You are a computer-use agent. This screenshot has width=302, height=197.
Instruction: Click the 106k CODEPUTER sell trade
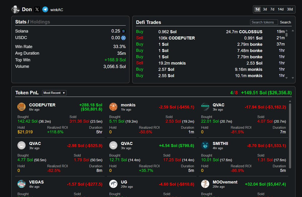[x=177, y=38]
